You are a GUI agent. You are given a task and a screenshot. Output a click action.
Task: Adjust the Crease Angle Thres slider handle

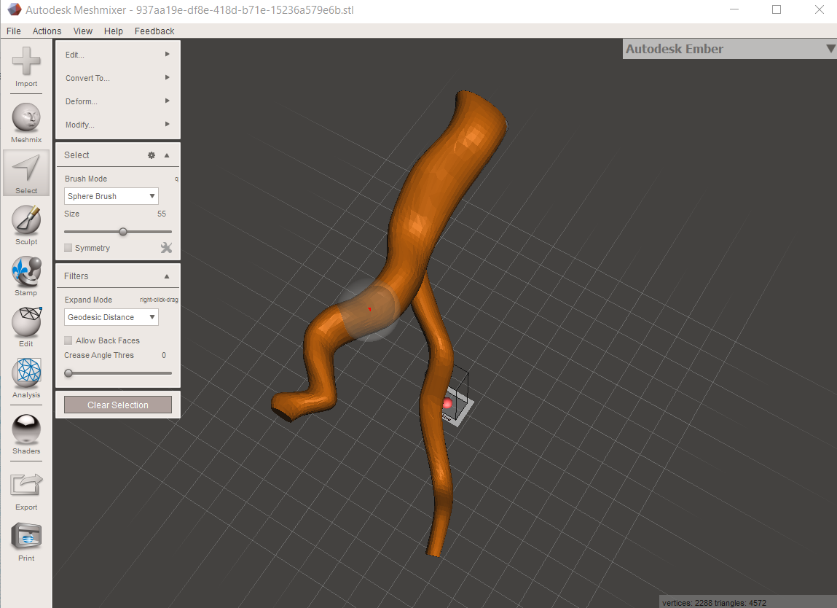click(x=68, y=373)
